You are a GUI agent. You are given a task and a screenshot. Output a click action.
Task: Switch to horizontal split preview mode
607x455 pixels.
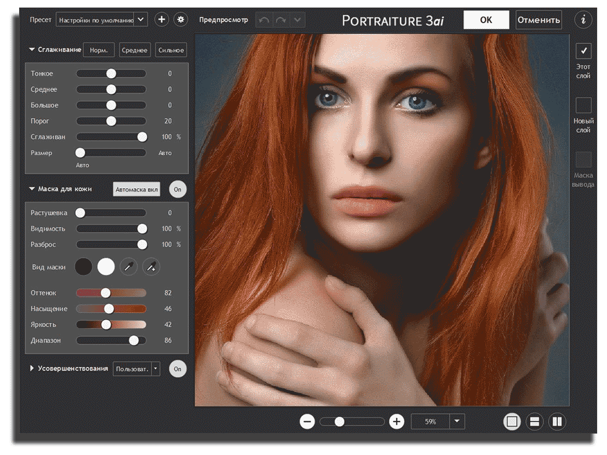534,421
